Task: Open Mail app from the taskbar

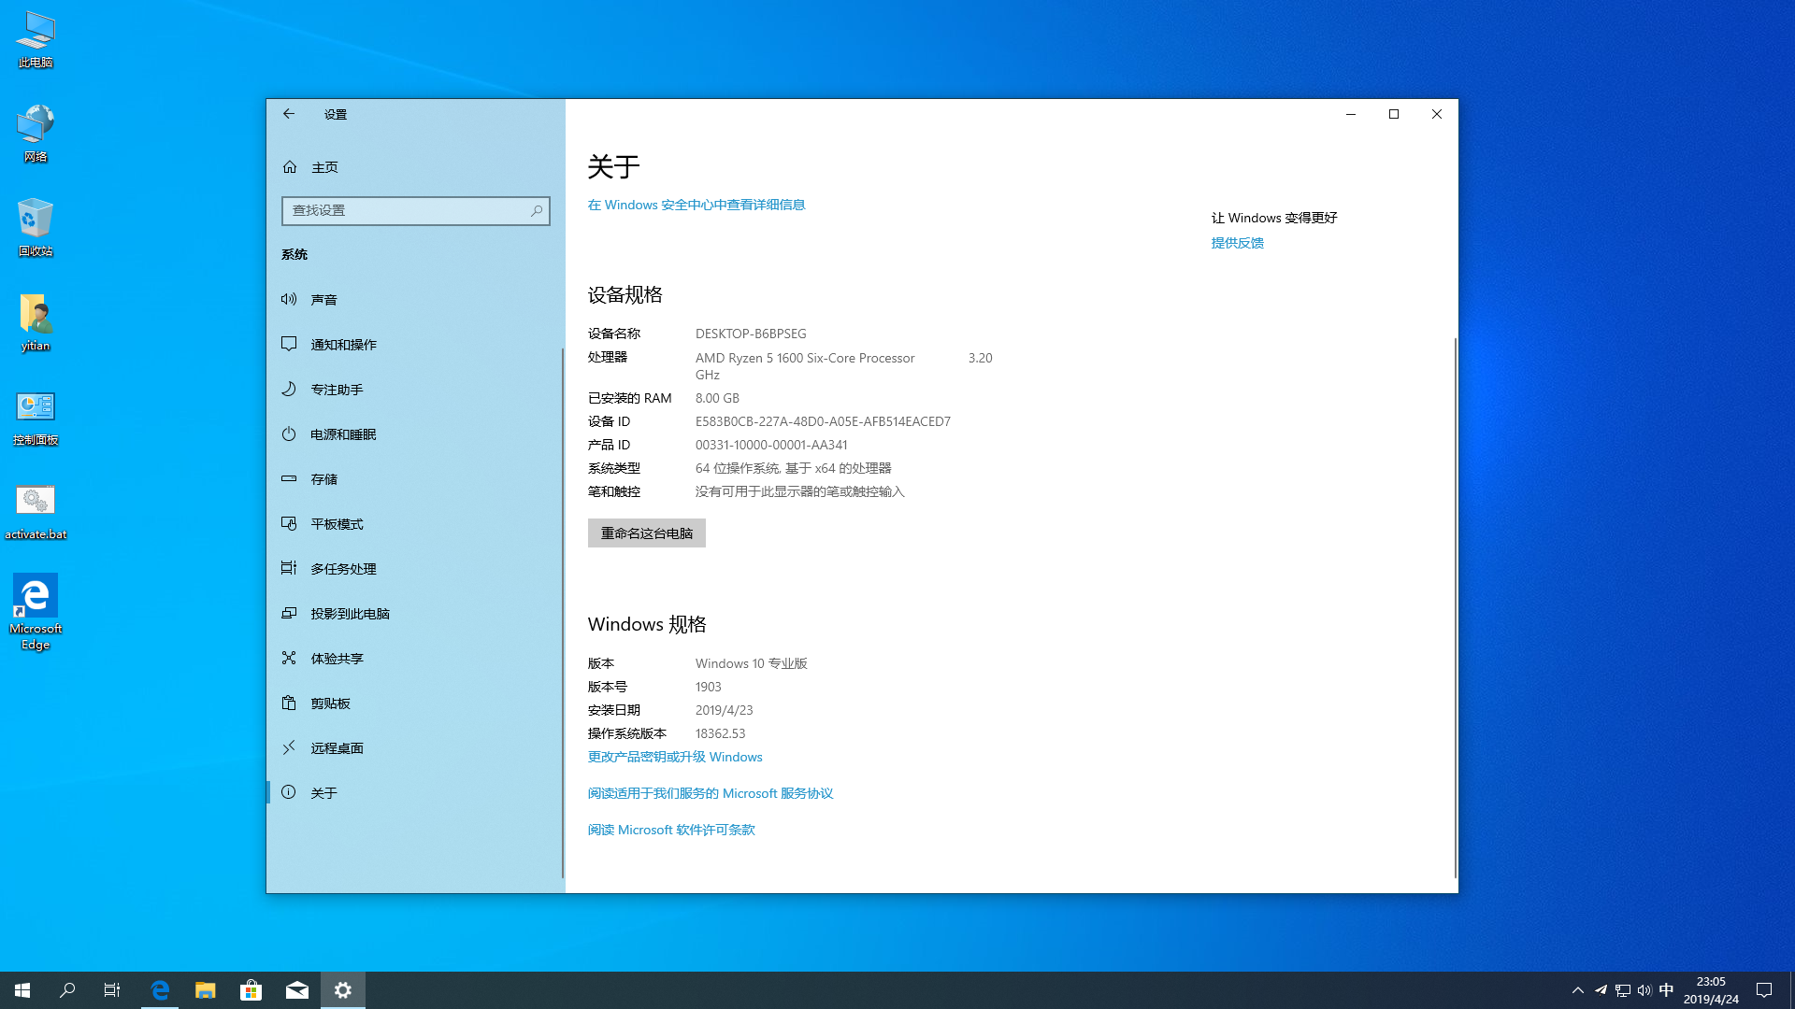Action: (x=297, y=990)
